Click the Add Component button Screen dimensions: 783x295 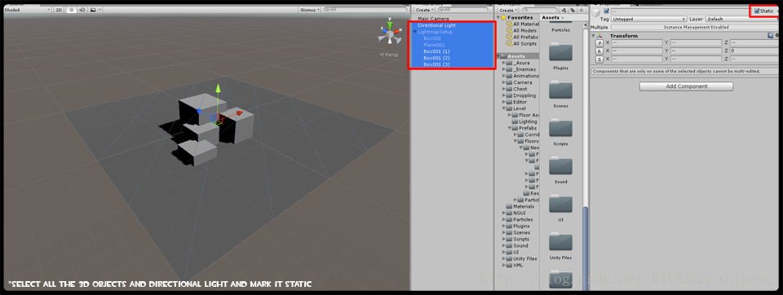[x=686, y=86]
